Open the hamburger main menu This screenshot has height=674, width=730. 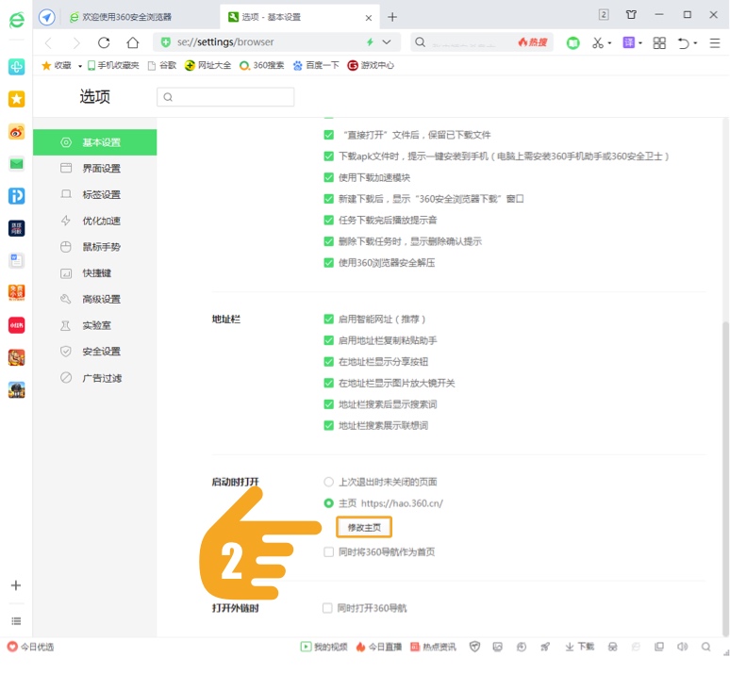715,43
